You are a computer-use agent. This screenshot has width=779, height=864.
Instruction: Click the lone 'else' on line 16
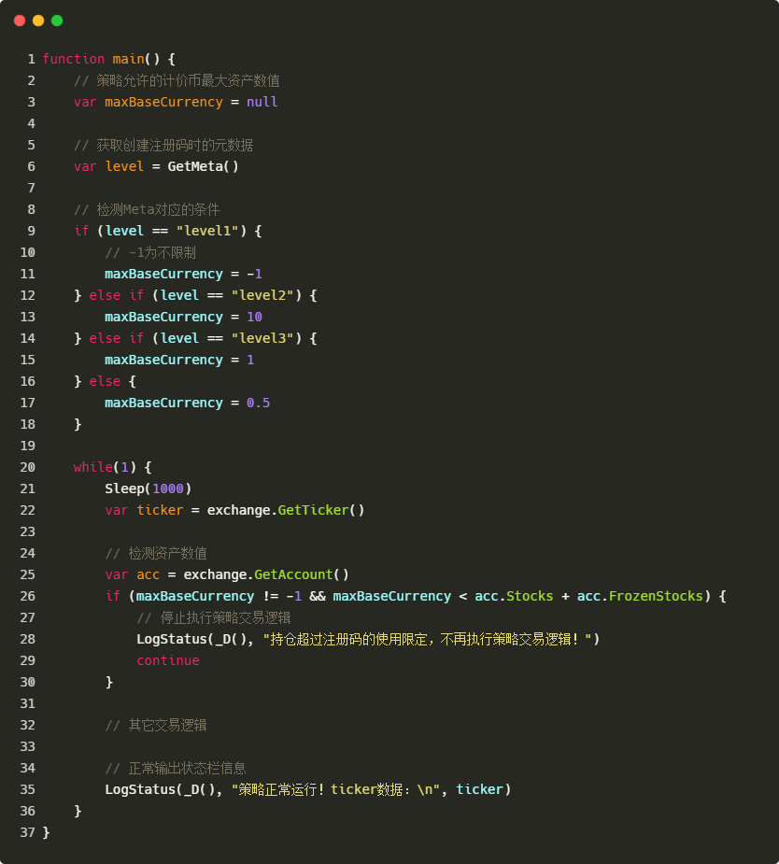105,381
